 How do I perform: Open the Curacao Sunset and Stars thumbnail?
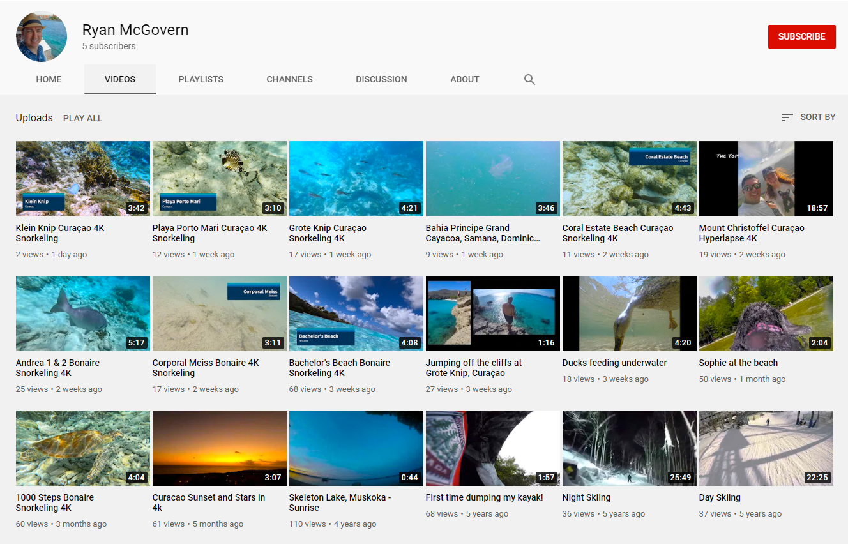coord(219,448)
